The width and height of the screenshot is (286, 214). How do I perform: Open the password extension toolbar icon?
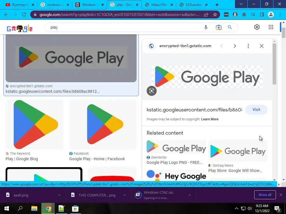coord(226,14)
